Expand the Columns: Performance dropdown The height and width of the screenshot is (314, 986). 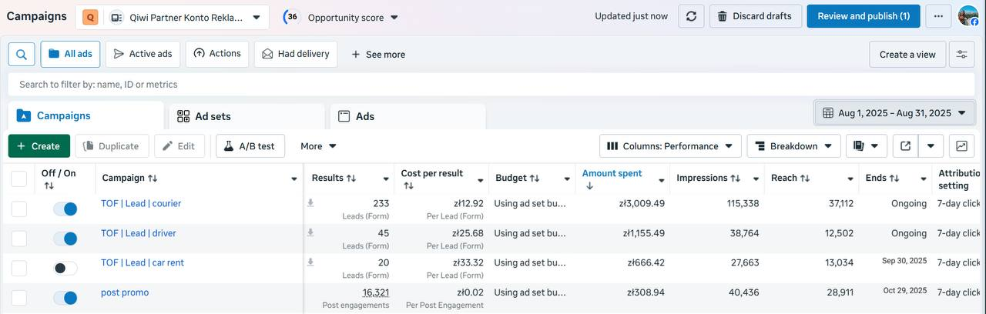(670, 146)
